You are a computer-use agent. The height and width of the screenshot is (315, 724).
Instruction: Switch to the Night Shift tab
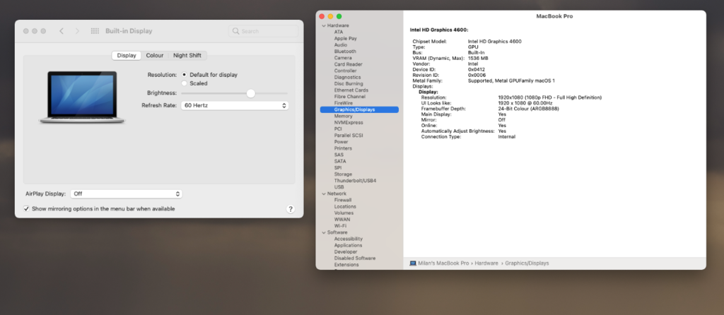pos(187,56)
